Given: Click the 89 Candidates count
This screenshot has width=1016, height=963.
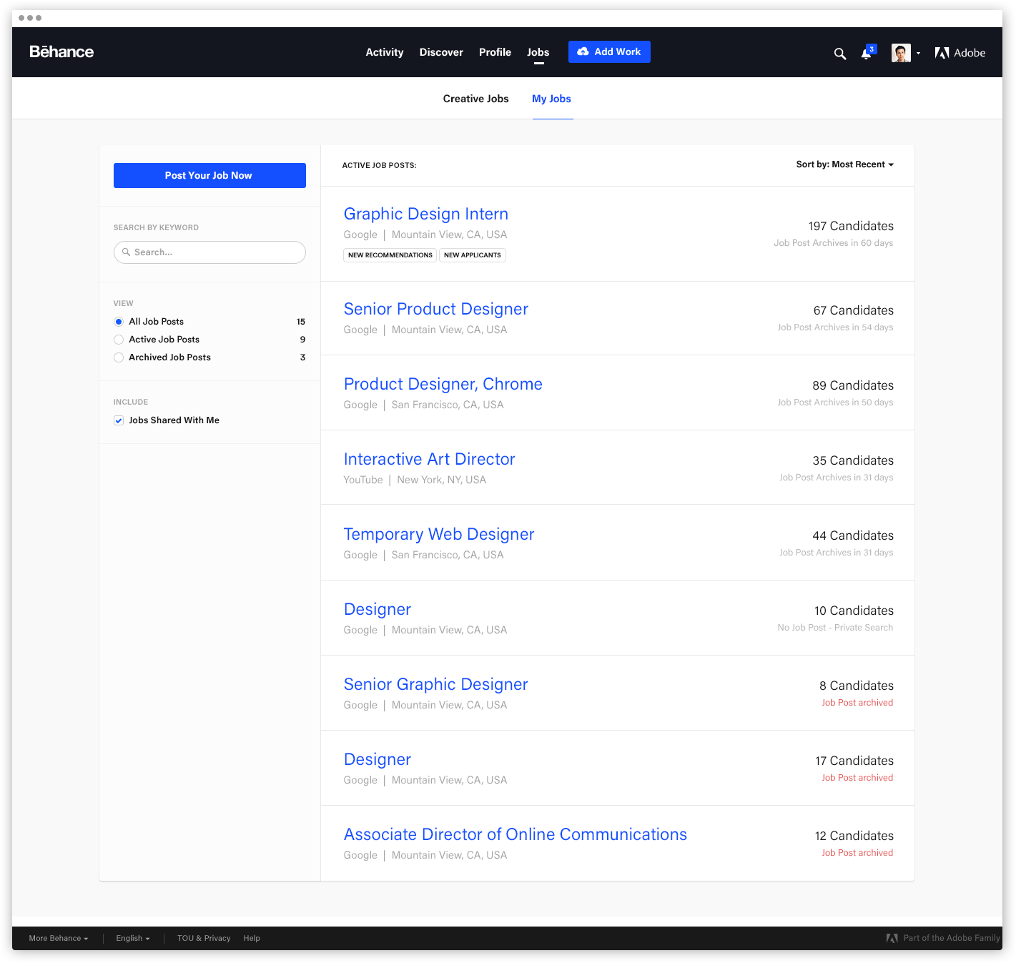Looking at the screenshot, I should coord(853,385).
